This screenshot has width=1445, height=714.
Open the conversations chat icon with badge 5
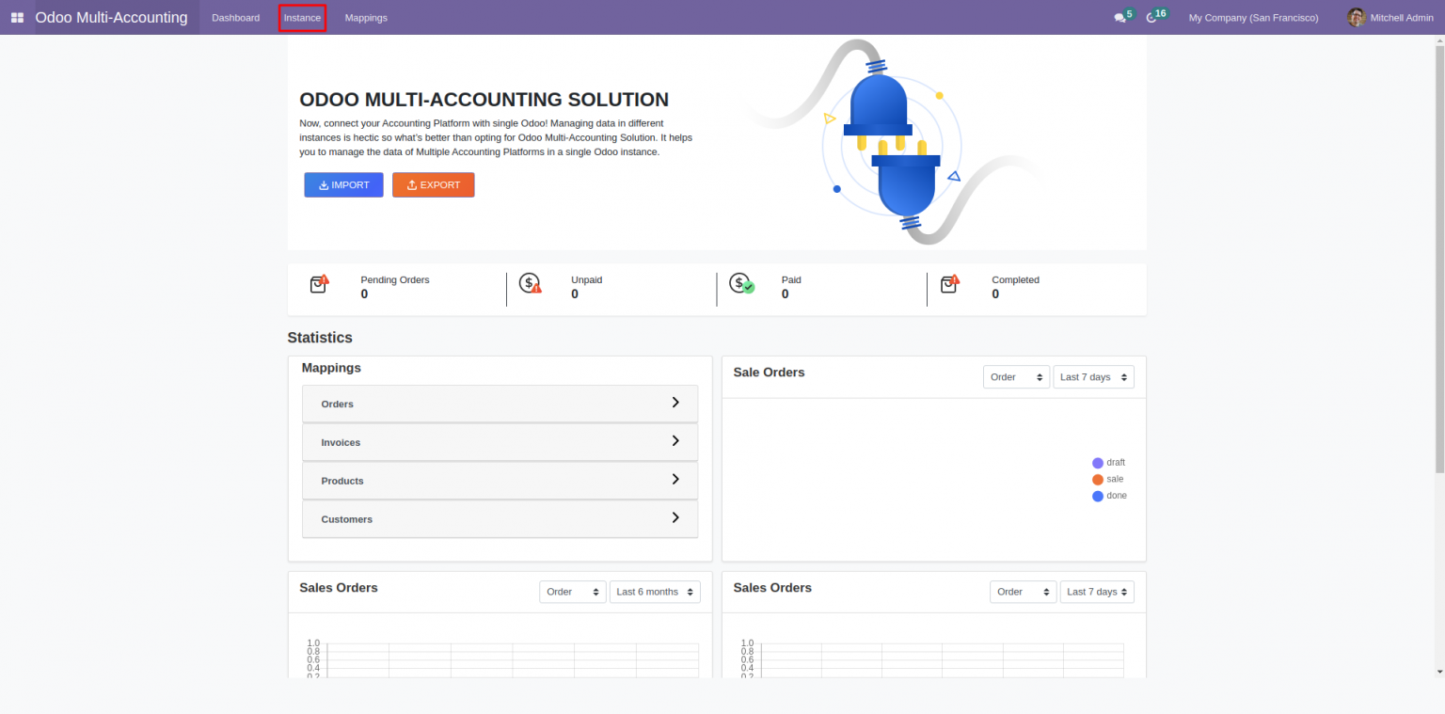pos(1119,18)
